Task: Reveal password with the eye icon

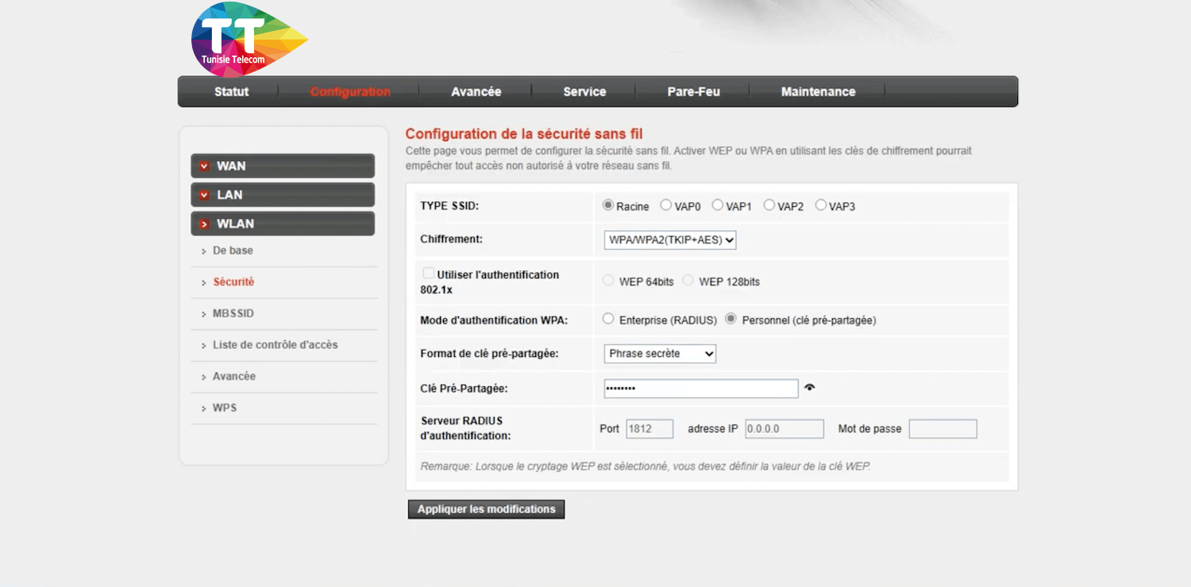Action: click(x=809, y=388)
